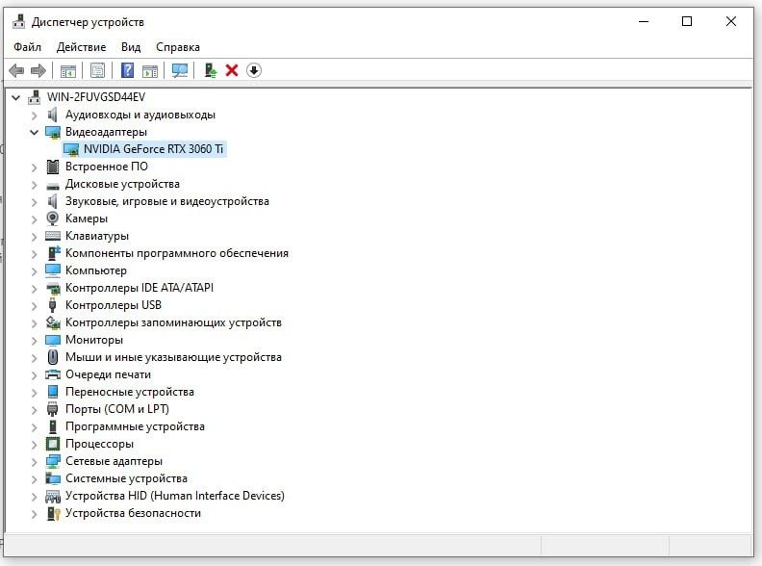Open the Справка menu
This screenshot has width=762, height=566.
(x=178, y=47)
